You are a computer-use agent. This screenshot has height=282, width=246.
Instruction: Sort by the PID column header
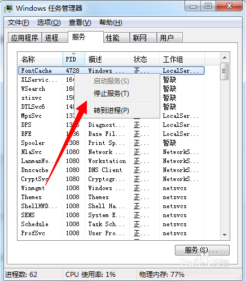74,59
